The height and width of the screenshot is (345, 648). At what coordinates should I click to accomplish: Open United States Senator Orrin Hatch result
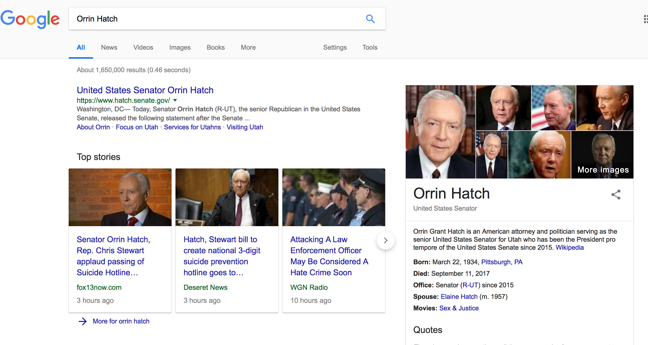(145, 90)
